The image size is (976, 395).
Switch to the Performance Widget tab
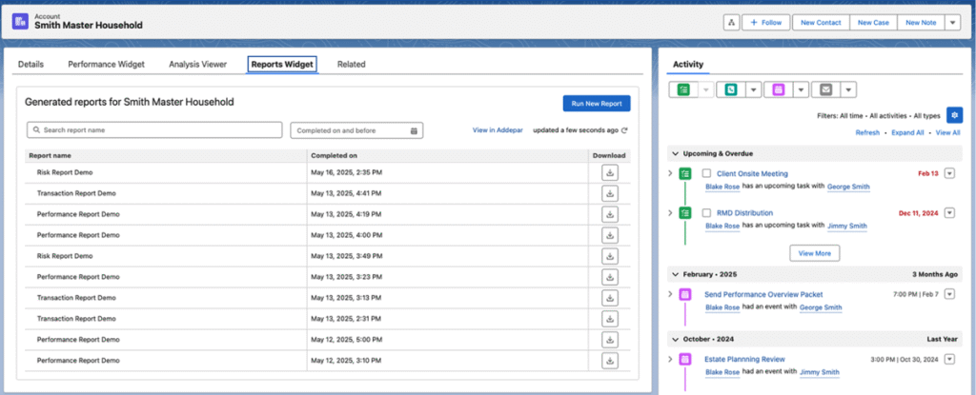pos(106,64)
